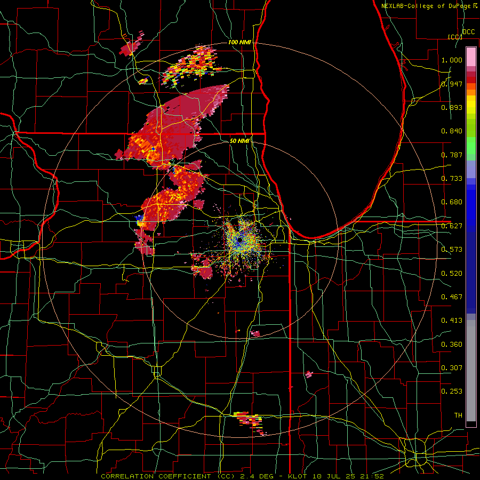Select the 0.307 scale value
The height and width of the screenshot is (480, 480).
click(x=452, y=367)
